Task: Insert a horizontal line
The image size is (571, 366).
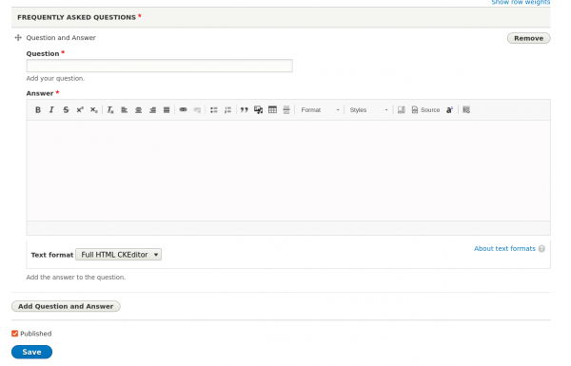Action: pyautogui.click(x=286, y=110)
